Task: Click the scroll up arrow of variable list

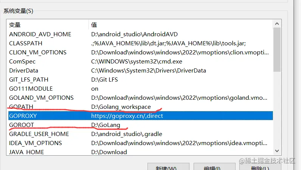Action: [277, 24]
